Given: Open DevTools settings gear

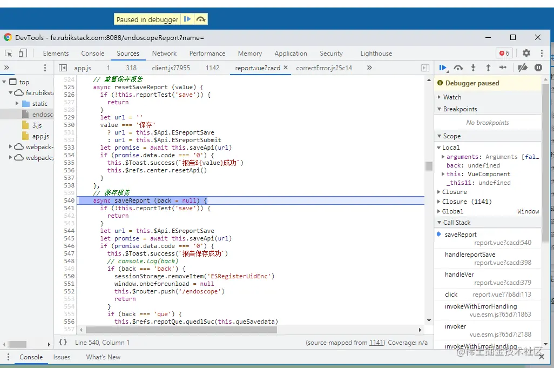Looking at the screenshot, I should tap(526, 53).
